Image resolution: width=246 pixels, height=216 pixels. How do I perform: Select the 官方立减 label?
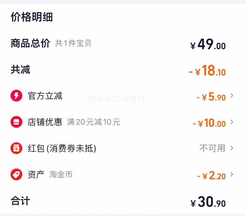[x=45, y=96]
